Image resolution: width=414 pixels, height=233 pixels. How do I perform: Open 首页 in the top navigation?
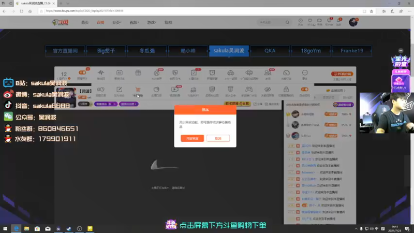point(85,22)
